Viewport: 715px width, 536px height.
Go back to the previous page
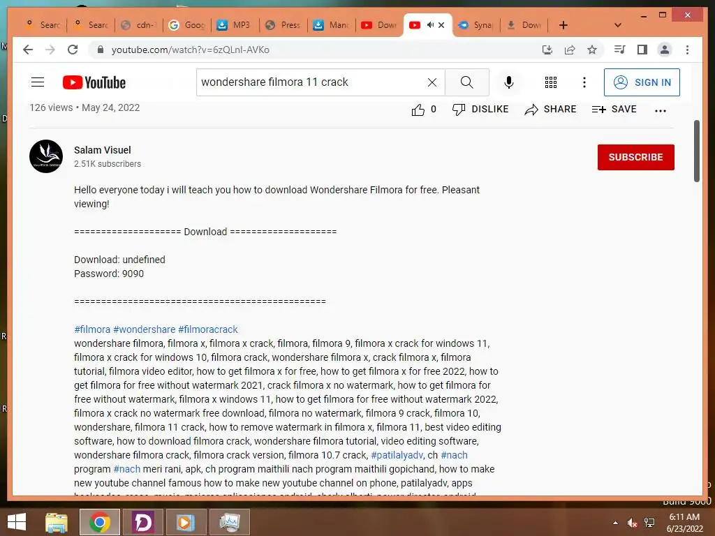pyautogui.click(x=28, y=50)
